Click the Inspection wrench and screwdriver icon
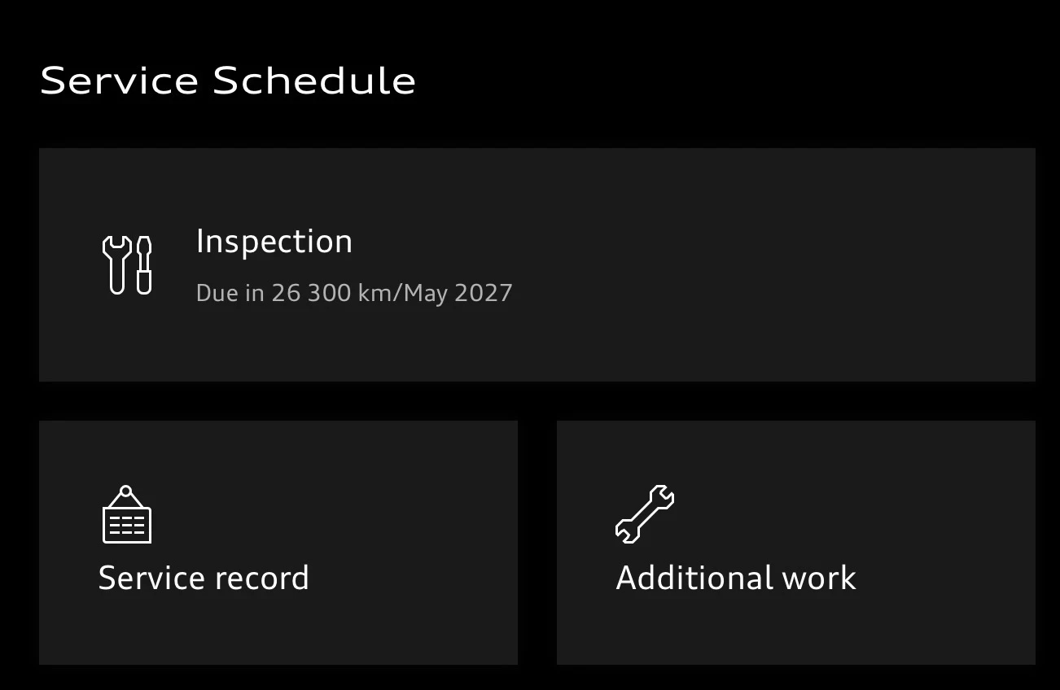This screenshot has width=1060, height=690. [127, 264]
